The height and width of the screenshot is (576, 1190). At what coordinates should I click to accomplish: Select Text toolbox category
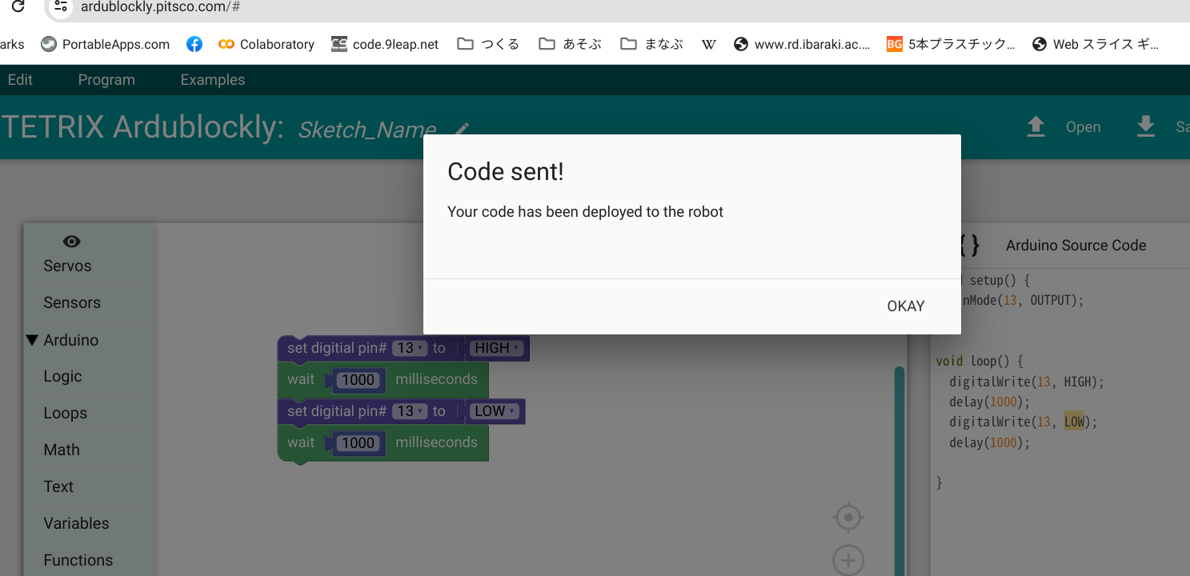pyautogui.click(x=58, y=486)
